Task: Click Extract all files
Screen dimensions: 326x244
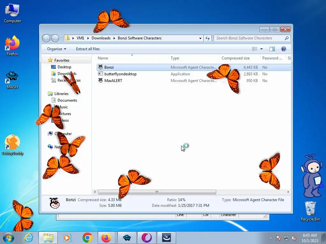Action: pyautogui.click(x=88, y=49)
